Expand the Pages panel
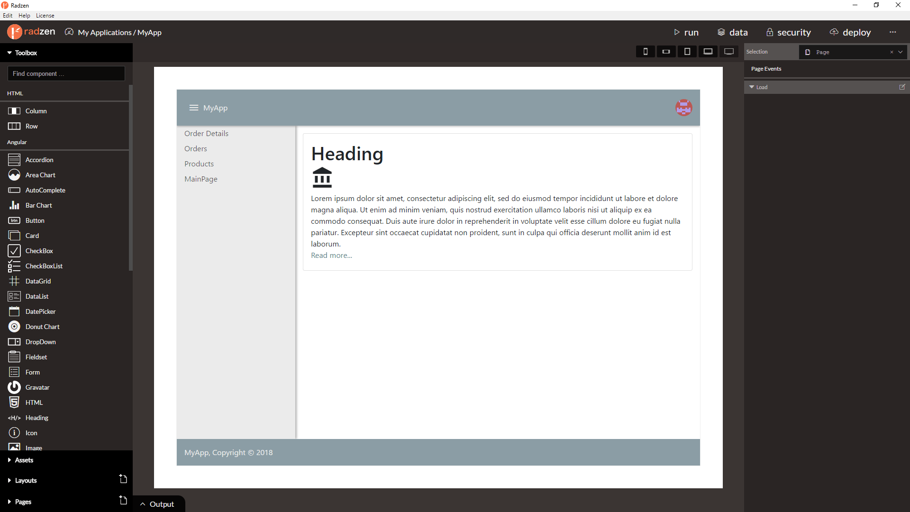Image resolution: width=910 pixels, height=512 pixels. click(x=9, y=502)
